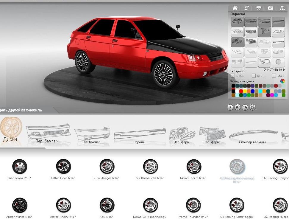
Task: Select the side mirror paint icon
Action: click(x=265, y=62)
